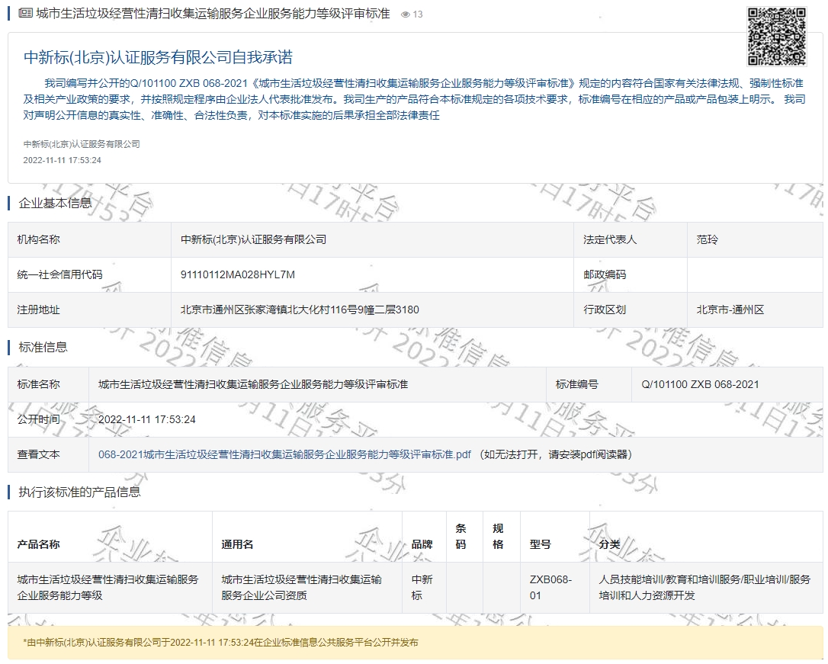Select the page title text at top
Viewport: 828px width, 664px height.
[213, 14]
